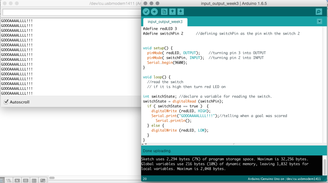Viewport: 328px width, 183px height.
Task: Click the Upload arrow button
Action: click(154, 12)
